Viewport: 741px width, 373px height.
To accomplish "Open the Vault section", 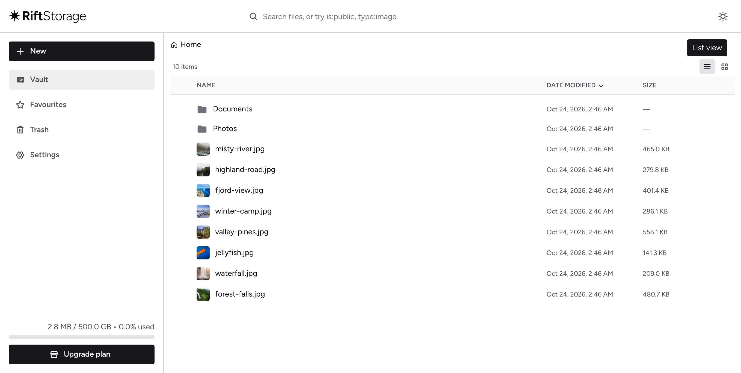I will point(81,80).
